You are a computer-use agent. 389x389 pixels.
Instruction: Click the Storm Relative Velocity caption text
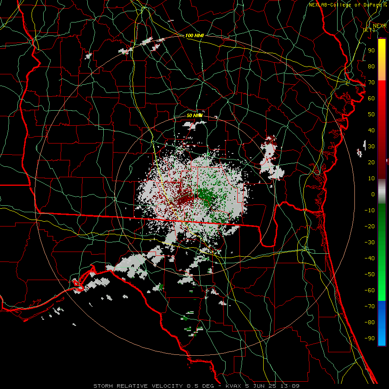(x=197, y=386)
